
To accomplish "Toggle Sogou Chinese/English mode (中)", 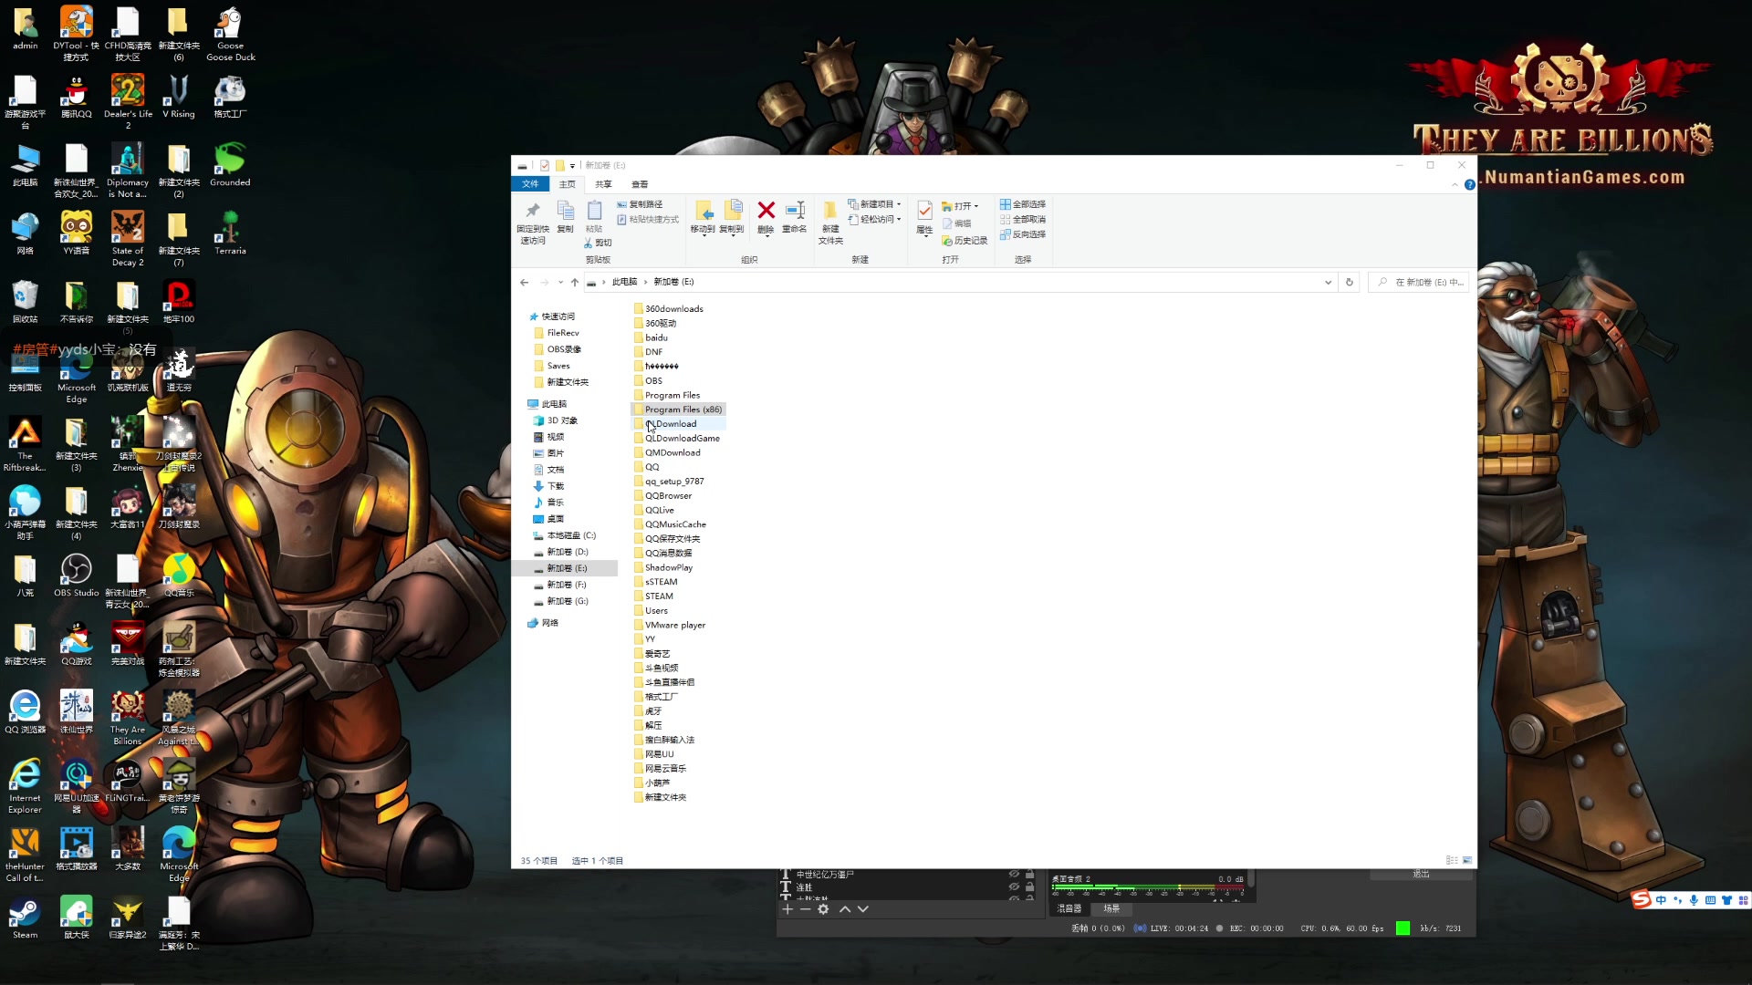I will 1661,900.
